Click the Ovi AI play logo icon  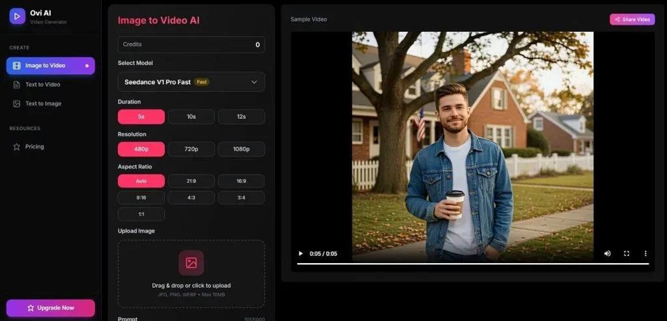click(18, 16)
